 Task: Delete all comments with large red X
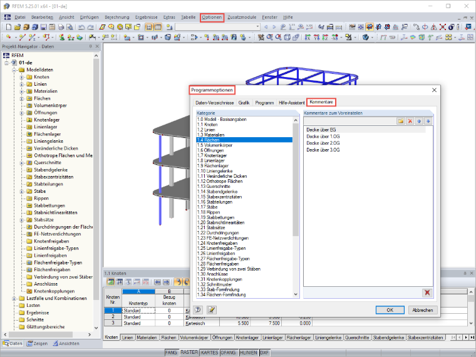(x=427, y=292)
